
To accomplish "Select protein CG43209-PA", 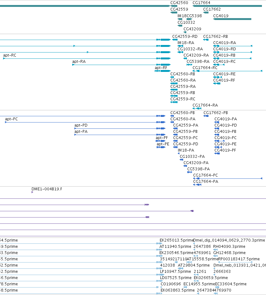I will 196,162.
